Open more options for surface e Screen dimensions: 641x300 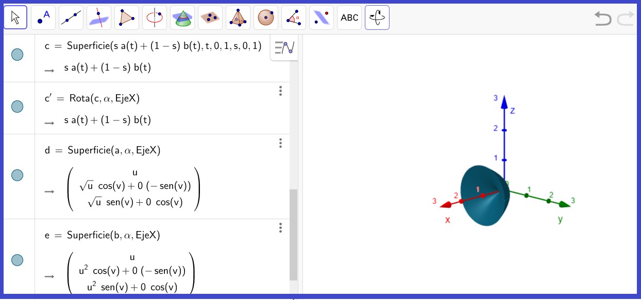(x=280, y=228)
